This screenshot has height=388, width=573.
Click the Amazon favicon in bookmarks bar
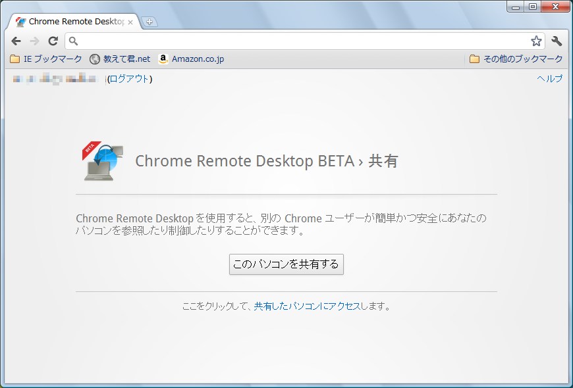(x=163, y=59)
